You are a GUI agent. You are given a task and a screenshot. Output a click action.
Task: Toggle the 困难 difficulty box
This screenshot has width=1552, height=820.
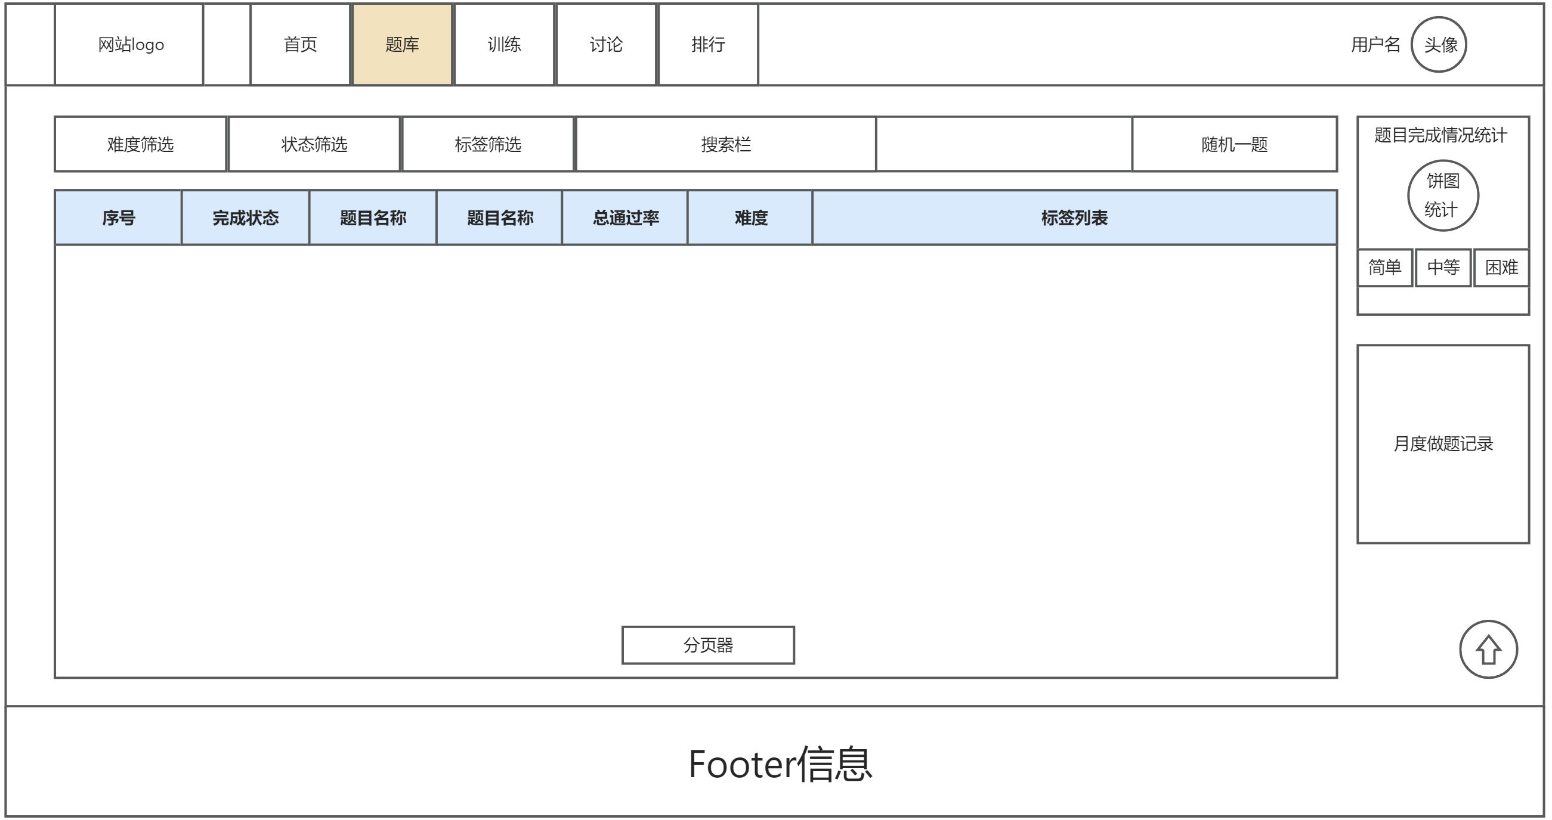1501,268
